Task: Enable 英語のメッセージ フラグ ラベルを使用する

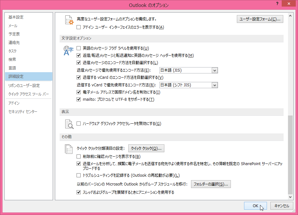Action: (78, 48)
